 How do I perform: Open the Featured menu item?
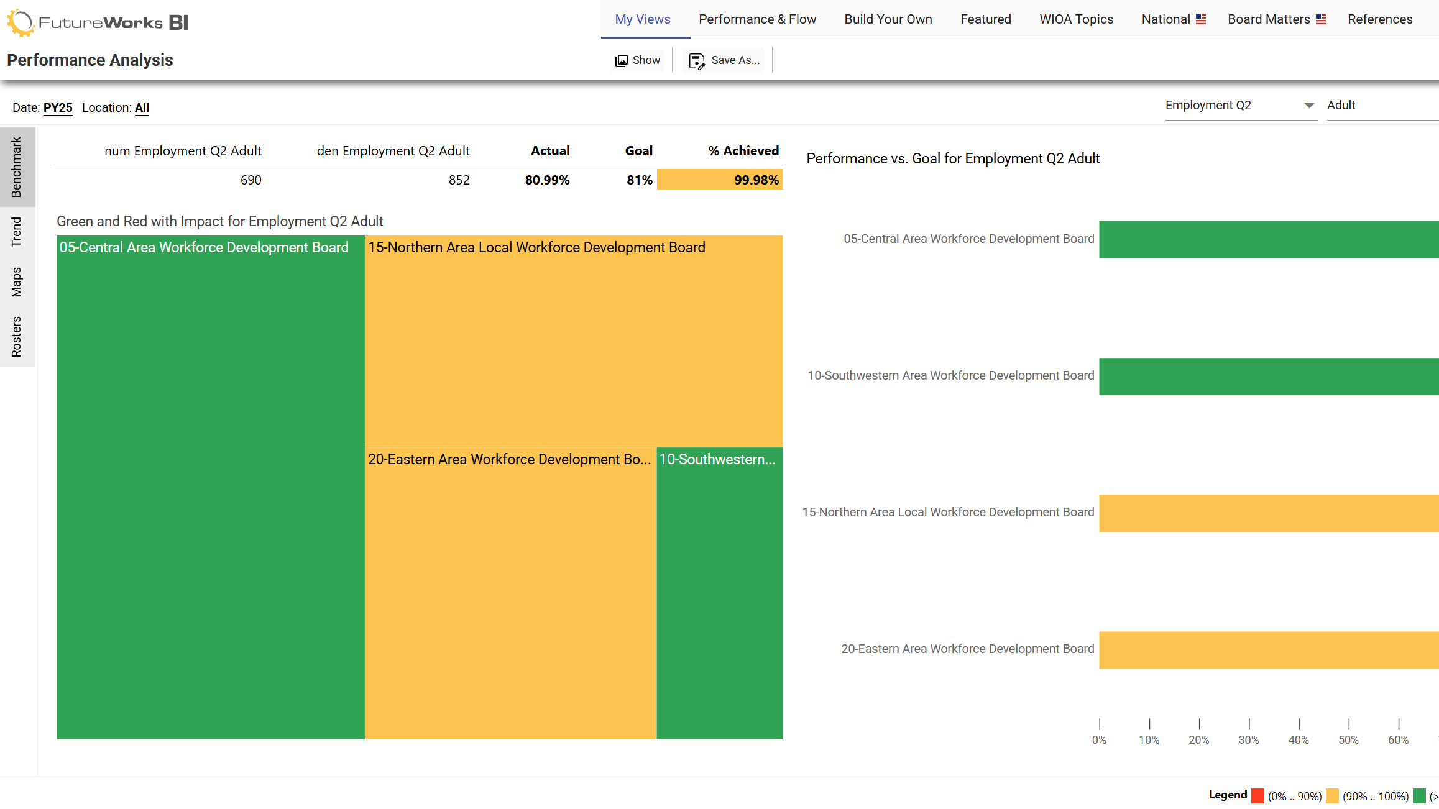pos(985,19)
